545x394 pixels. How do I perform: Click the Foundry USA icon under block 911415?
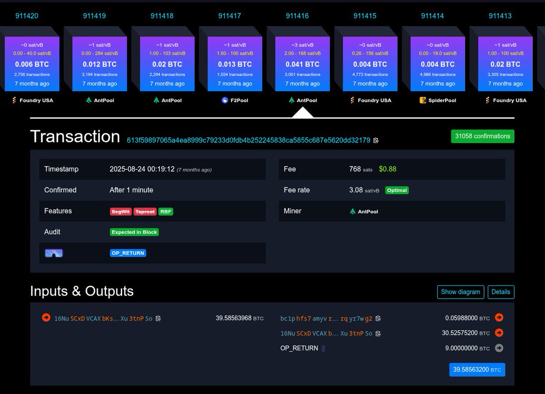[353, 100]
